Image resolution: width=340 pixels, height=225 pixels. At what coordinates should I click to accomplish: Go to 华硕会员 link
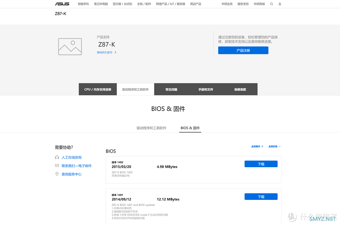(x=227, y=4)
